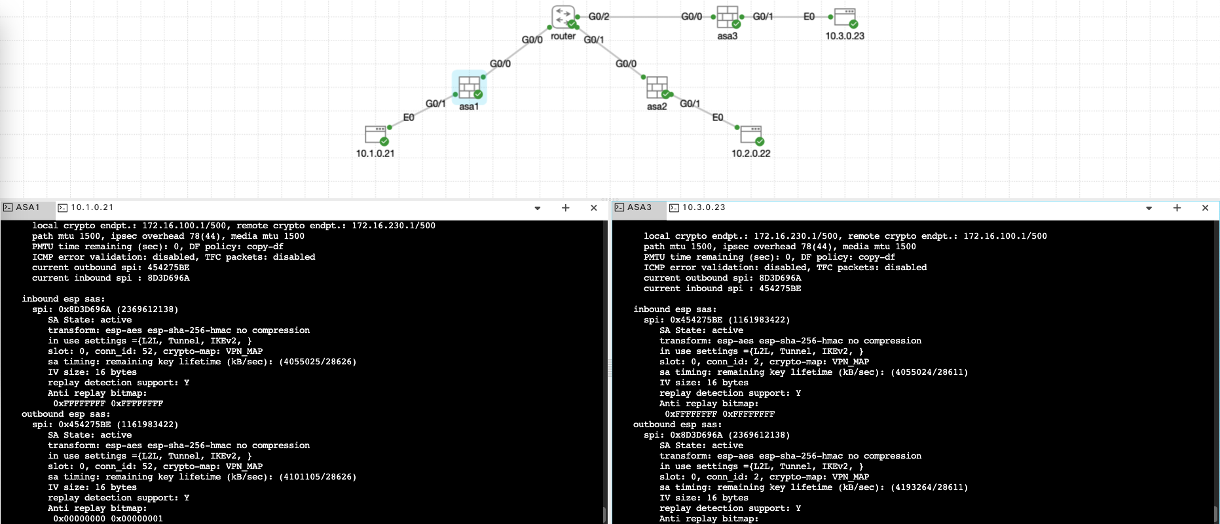The image size is (1220, 524).
Task: Click the G0/2 interface label on router
Action: click(x=599, y=16)
